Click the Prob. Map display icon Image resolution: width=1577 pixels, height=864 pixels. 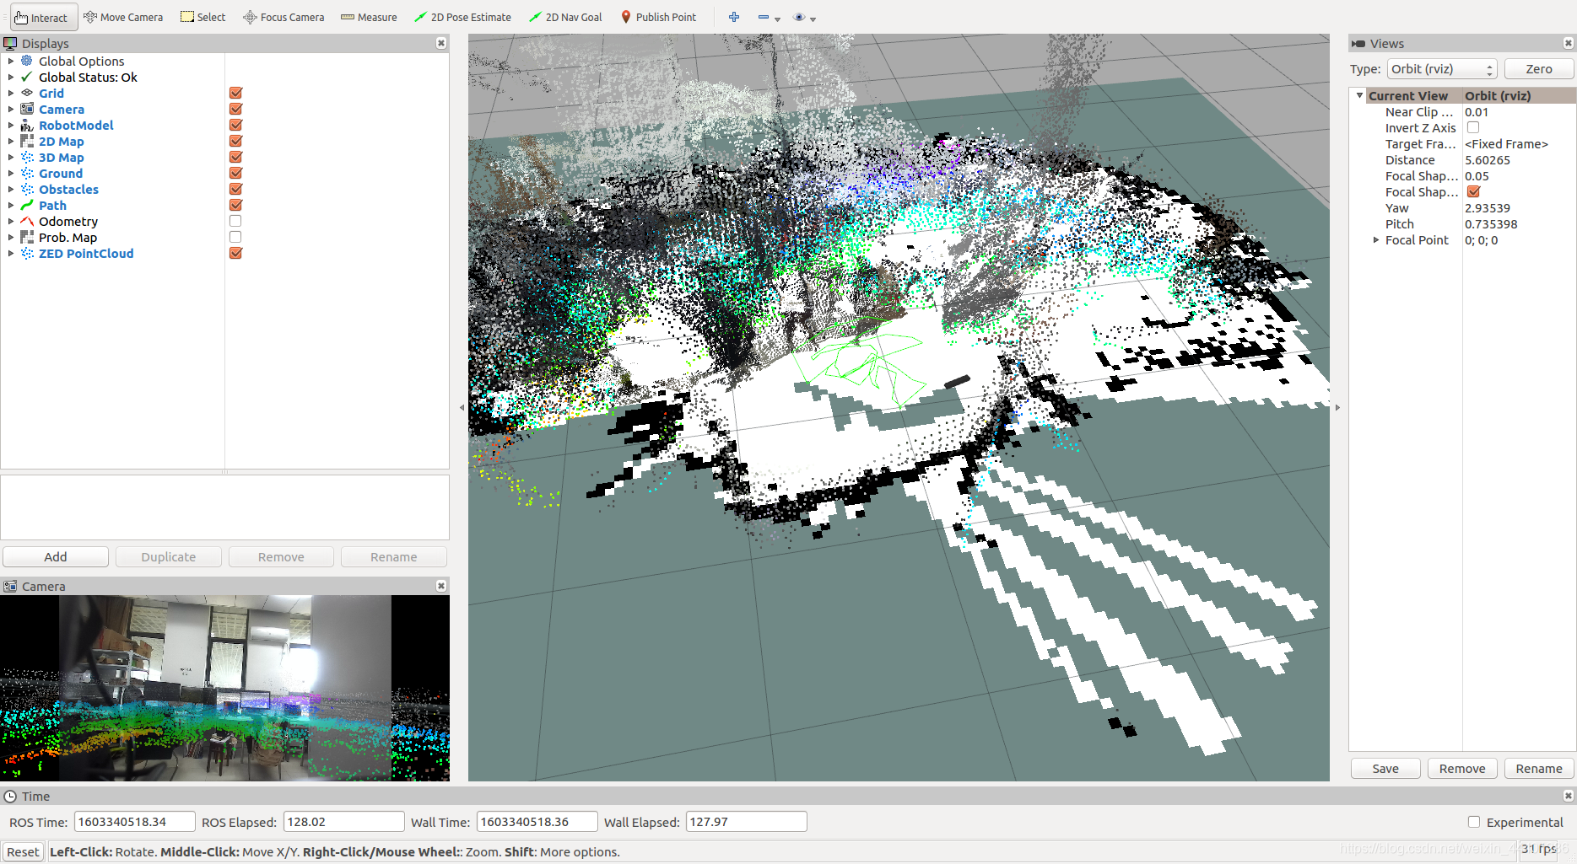(x=27, y=237)
